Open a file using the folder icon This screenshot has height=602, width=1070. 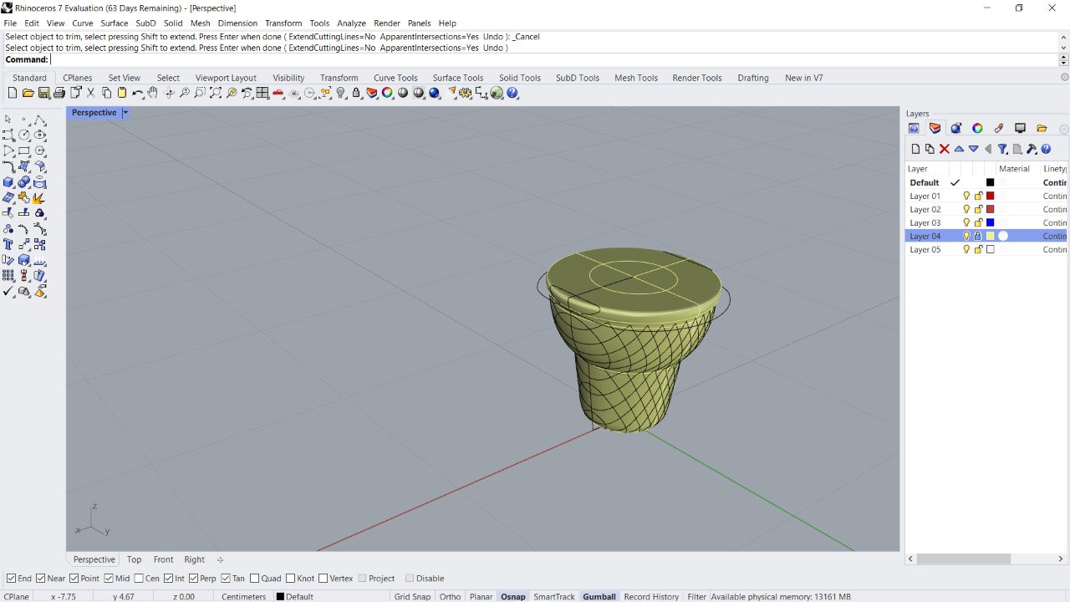[x=28, y=93]
